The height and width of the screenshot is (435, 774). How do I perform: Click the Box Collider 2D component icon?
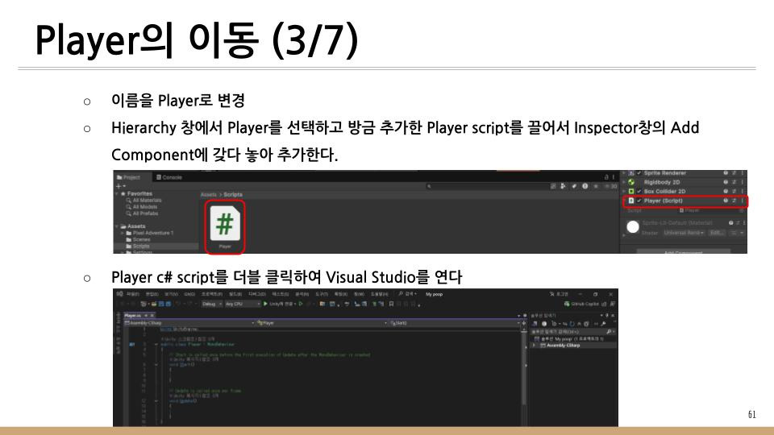(630, 192)
